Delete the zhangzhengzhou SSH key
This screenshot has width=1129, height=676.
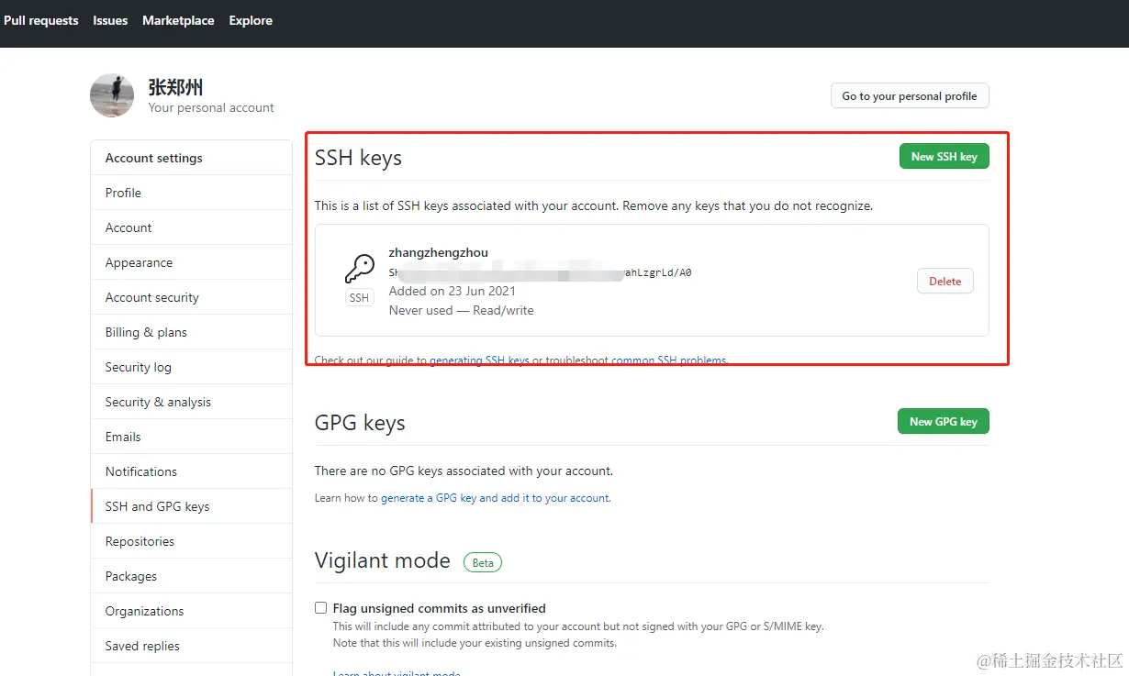click(x=945, y=282)
